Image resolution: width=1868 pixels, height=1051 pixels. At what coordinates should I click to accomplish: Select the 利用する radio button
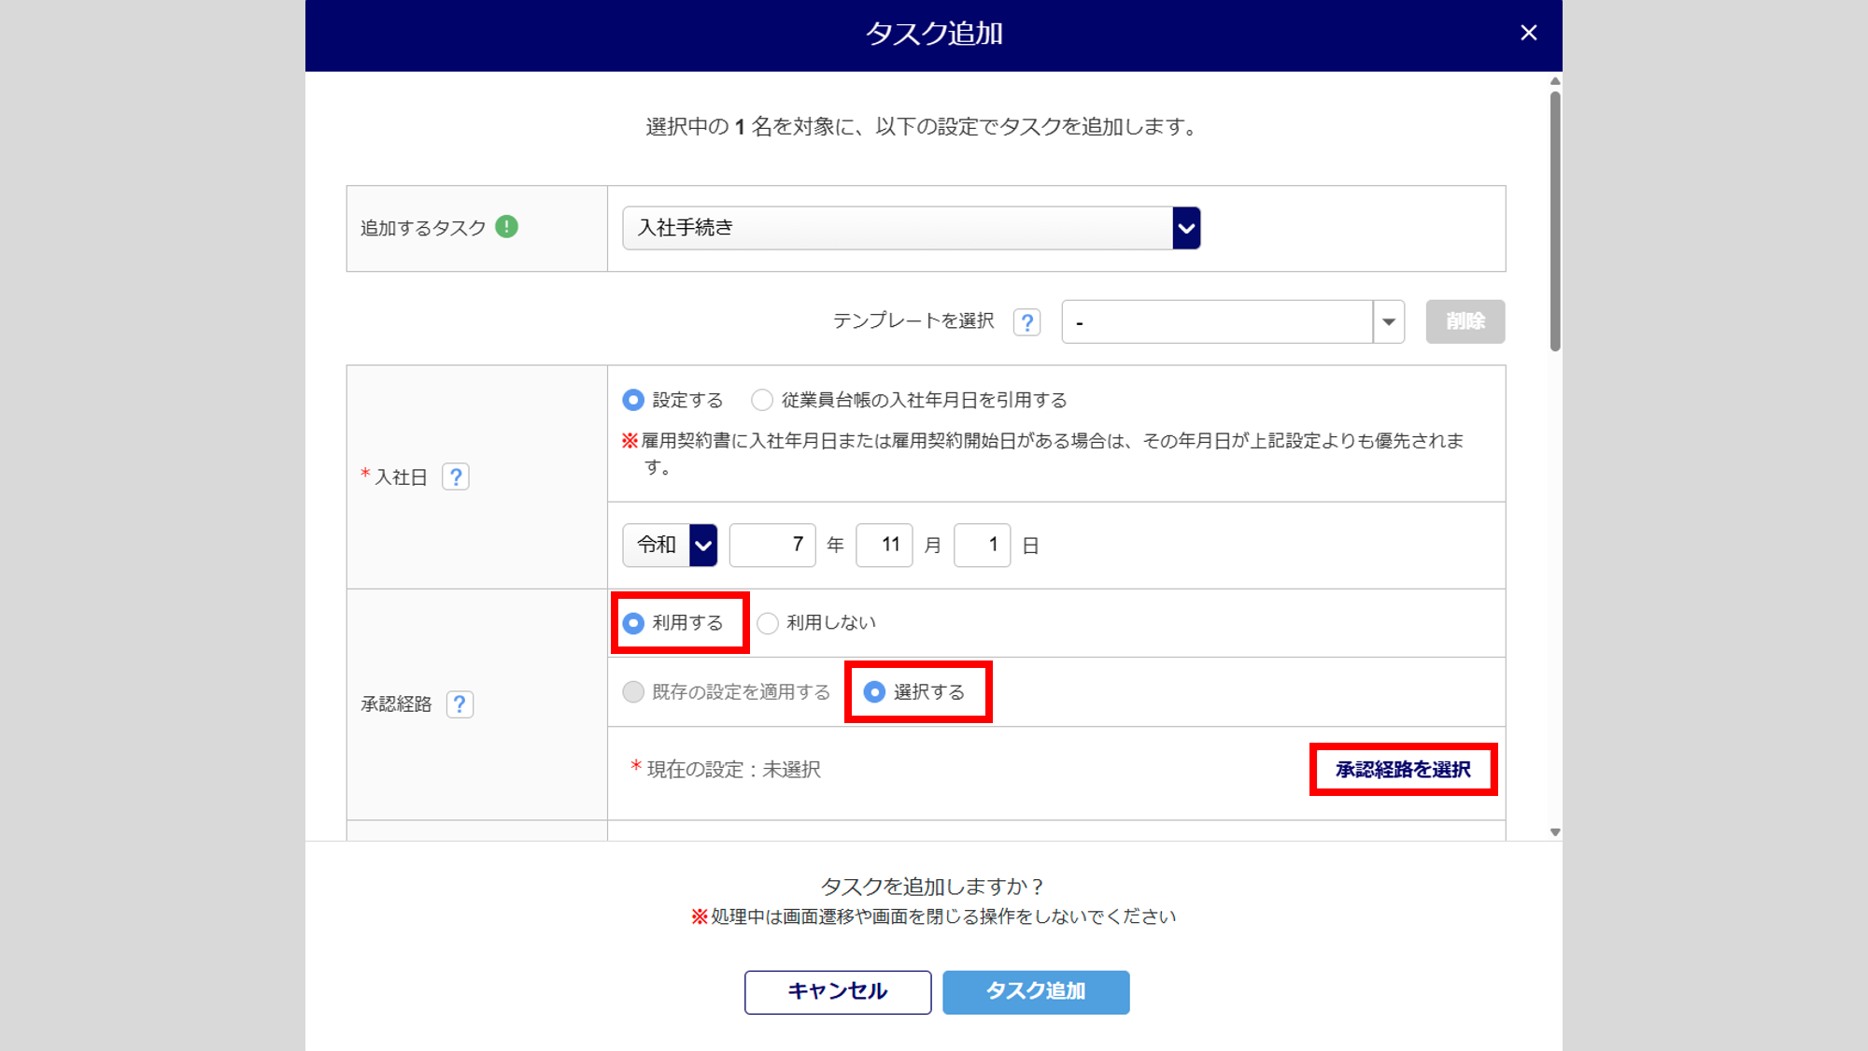633,623
